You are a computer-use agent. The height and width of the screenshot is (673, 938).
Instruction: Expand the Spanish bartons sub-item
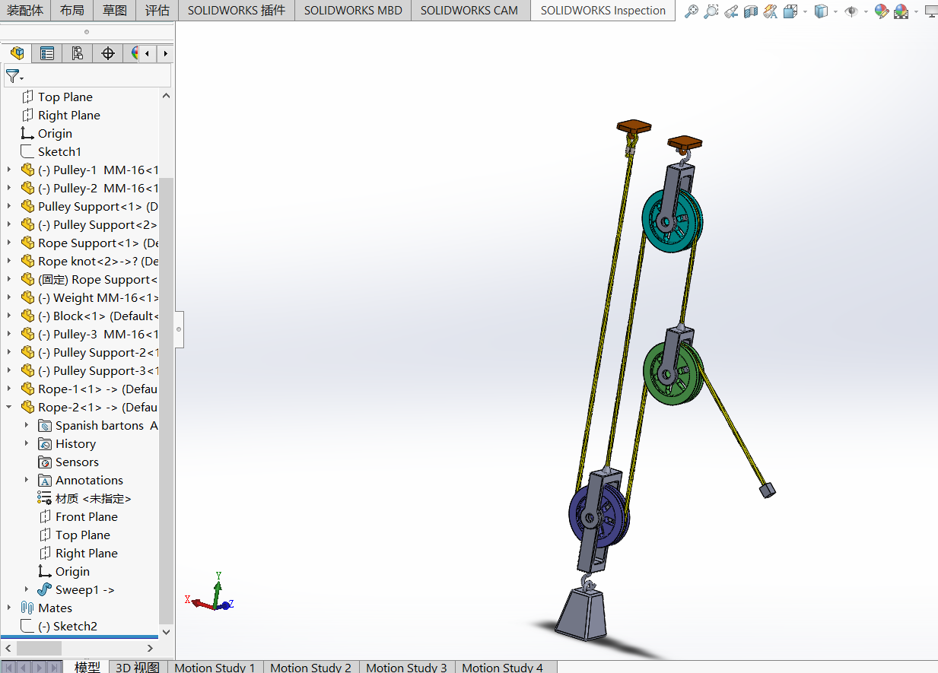(x=27, y=426)
